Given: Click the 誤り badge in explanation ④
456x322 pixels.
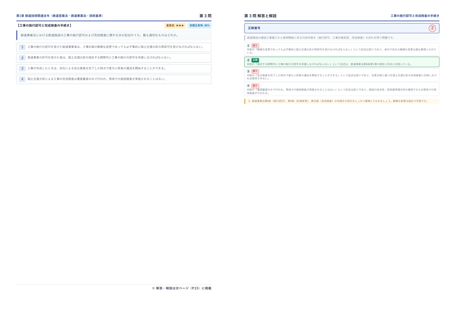Looking at the screenshot, I should 255,86.
